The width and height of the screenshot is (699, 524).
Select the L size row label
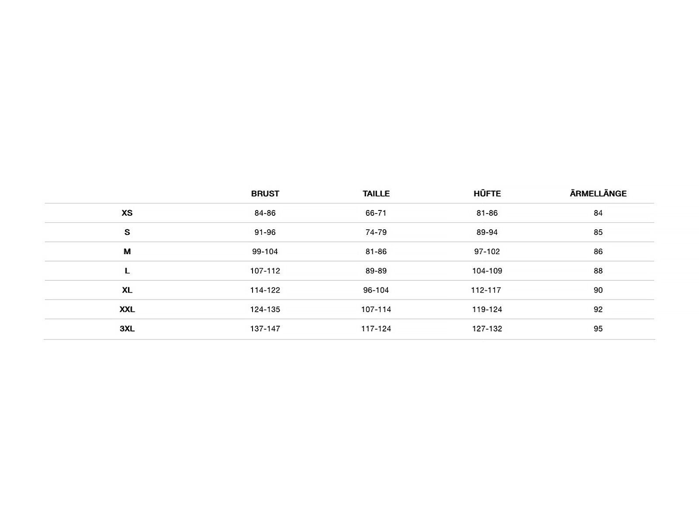coord(127,271)
